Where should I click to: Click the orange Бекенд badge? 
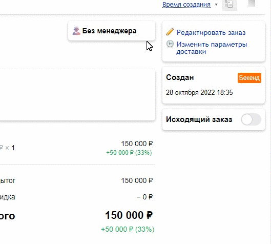coord(249,78)
